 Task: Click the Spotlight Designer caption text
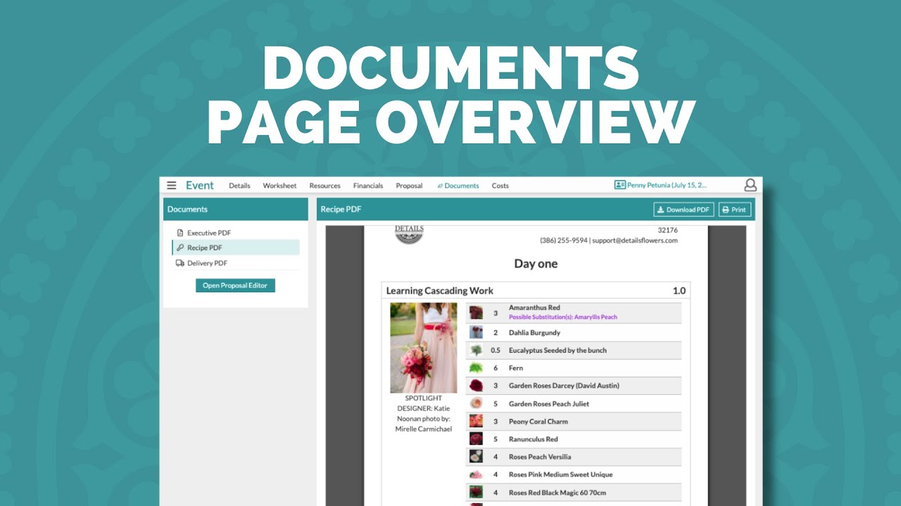423,413
